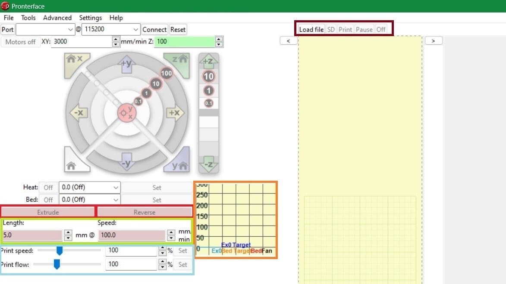This screenshot has height=284, width=506.
Task: Click Set next to Print speed
Action: 182,250
